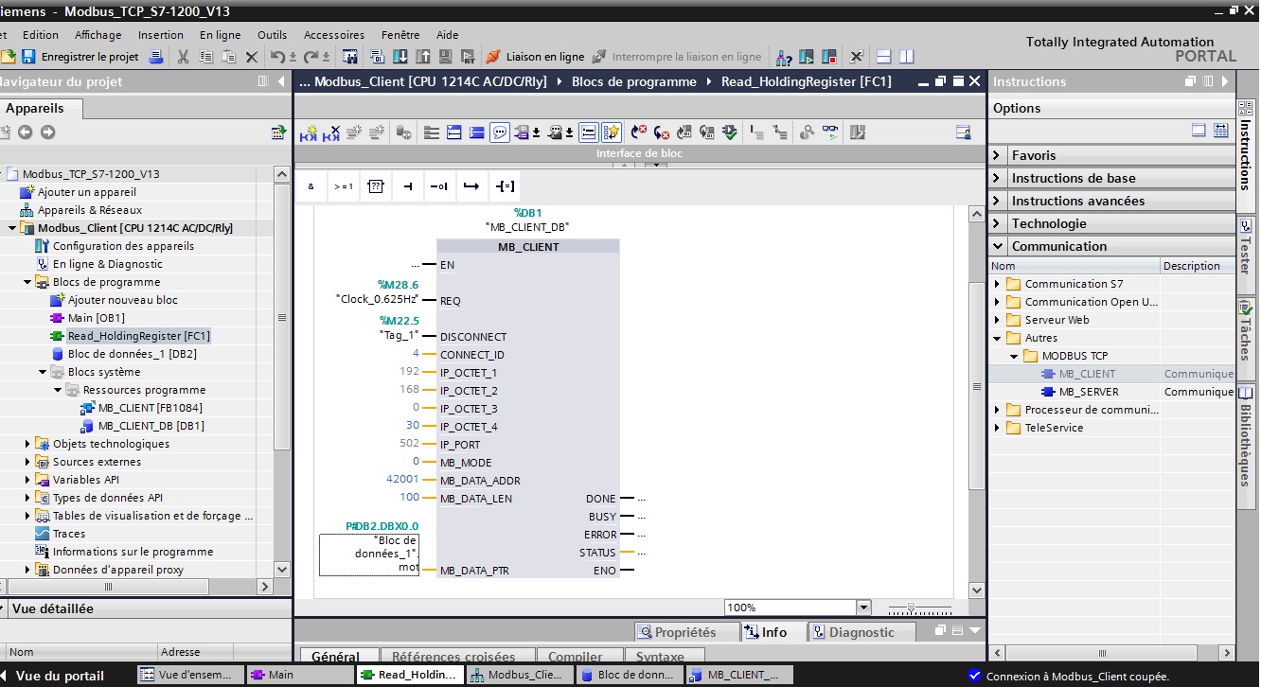Toggle the comment bubble display button
This screenshot has height=687, width=1261.
click(500, 132)
